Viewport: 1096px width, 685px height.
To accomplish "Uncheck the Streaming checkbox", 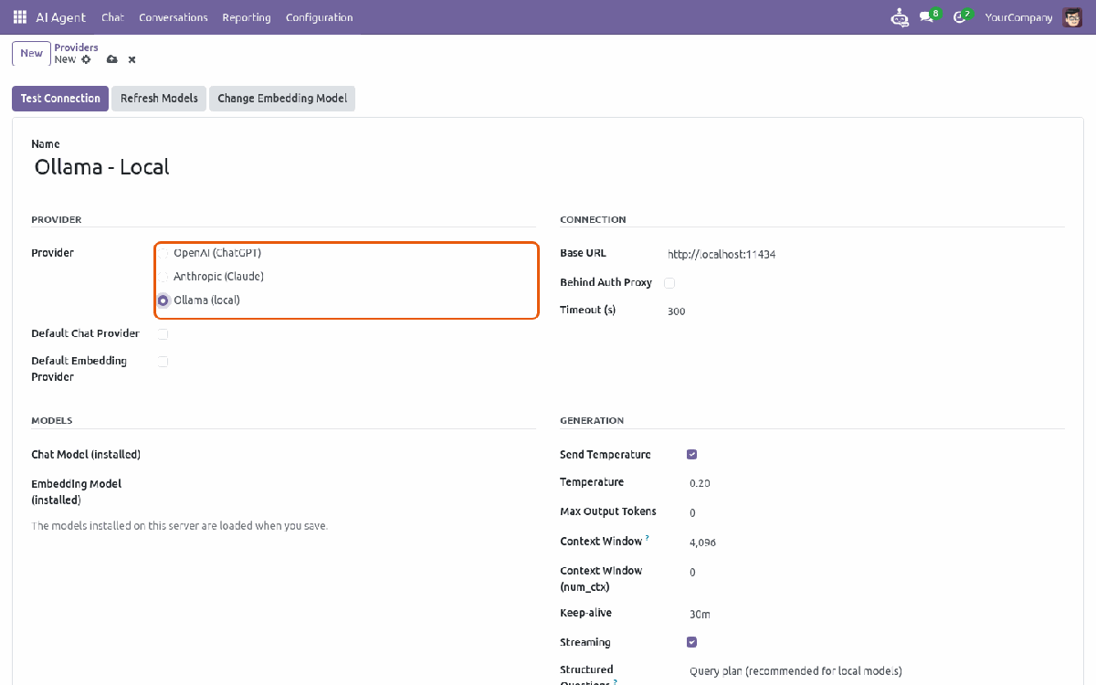I will 691,643.
